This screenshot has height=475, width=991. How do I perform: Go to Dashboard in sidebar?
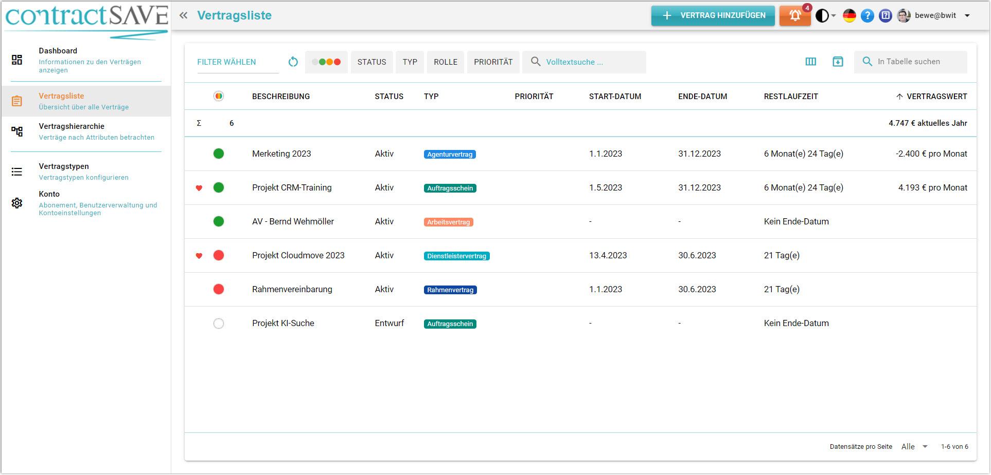pos(86,60)
